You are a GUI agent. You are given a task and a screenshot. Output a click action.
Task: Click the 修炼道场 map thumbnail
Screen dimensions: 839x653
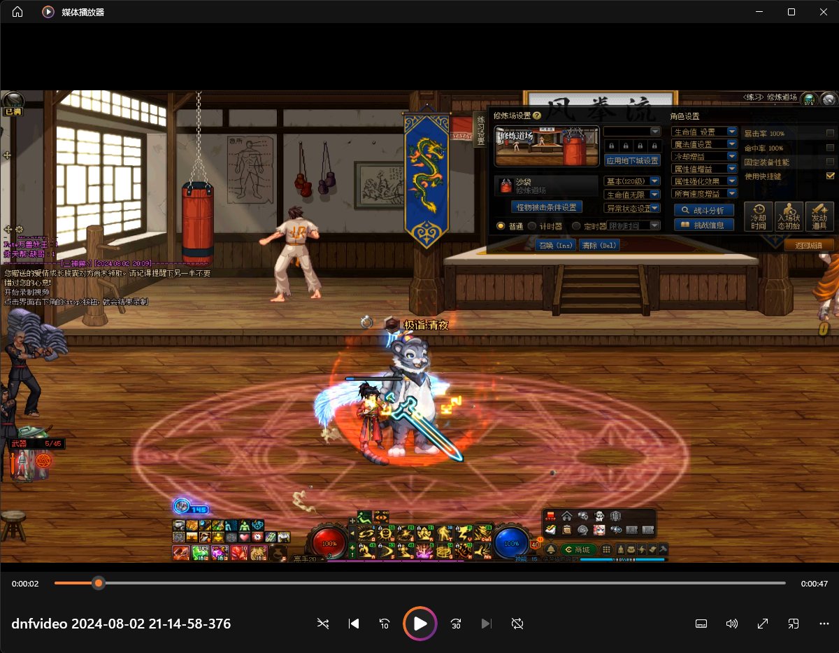point(547,146)
